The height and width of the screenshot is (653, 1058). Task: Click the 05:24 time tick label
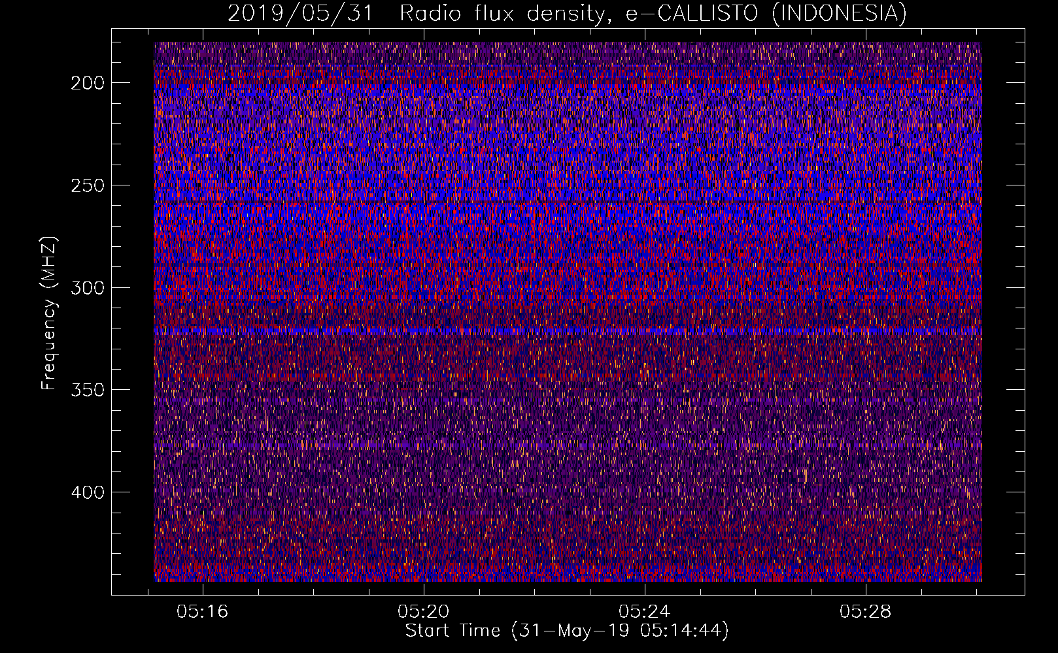645,612
